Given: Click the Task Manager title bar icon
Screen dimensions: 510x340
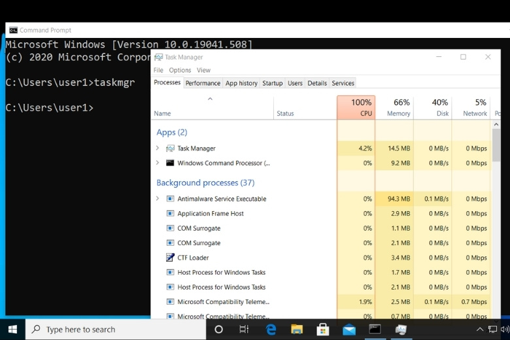Looking at the screenshot, I should (x=158, y=57).
